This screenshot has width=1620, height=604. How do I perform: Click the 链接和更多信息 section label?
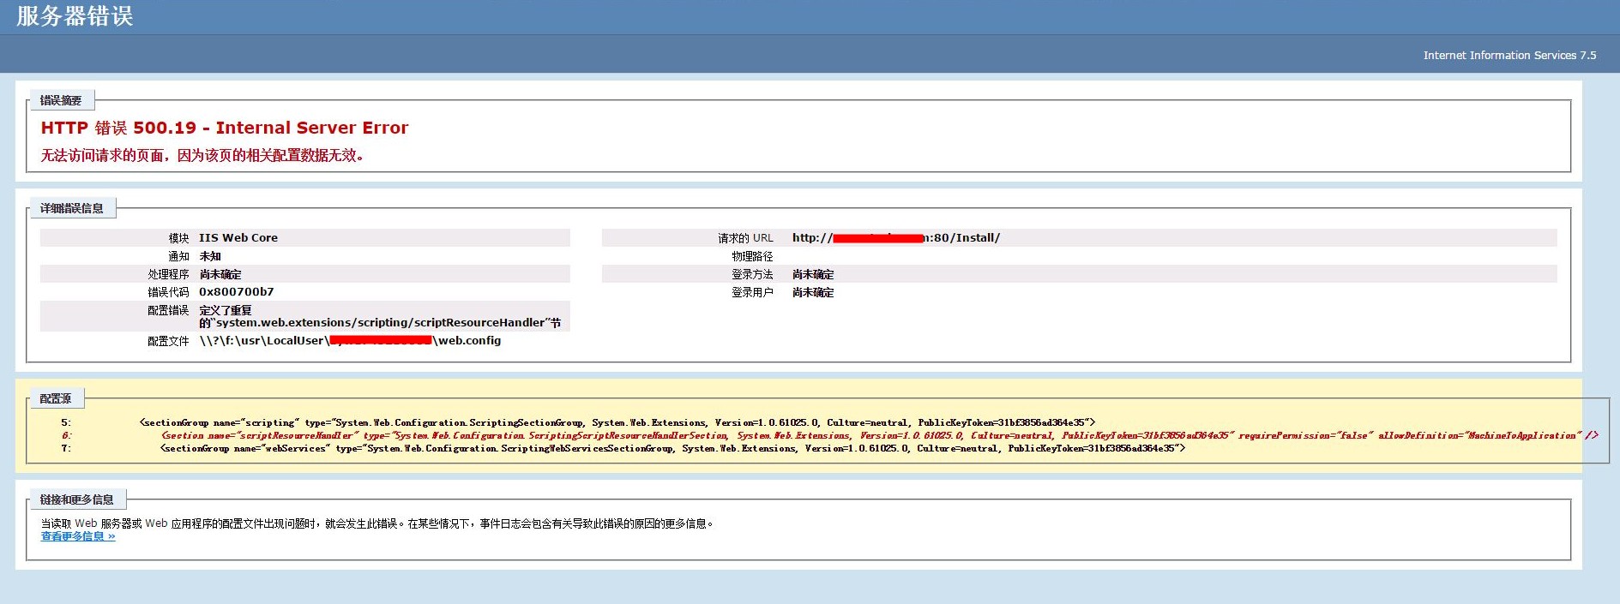click(76, 499)
